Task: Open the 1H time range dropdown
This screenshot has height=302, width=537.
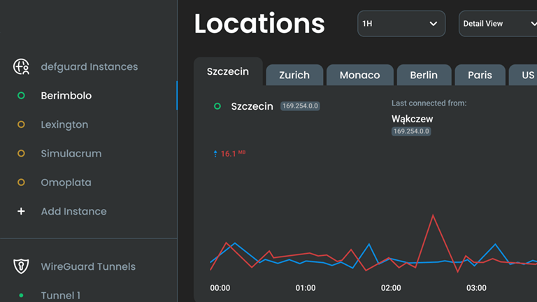Action: coord(401,24)
